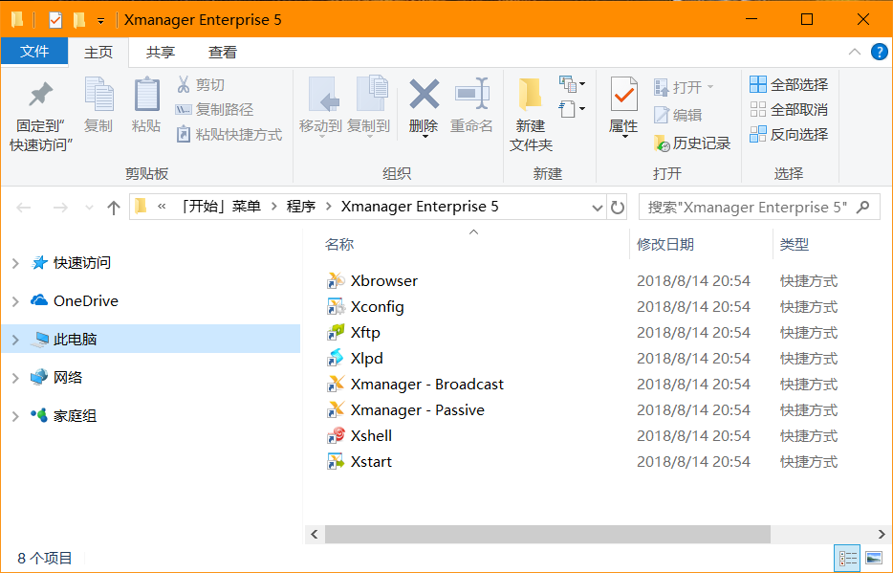893x573 pixels.
Task: Collapse the ribbon with chevron arrow
Action: coord(854,52)
